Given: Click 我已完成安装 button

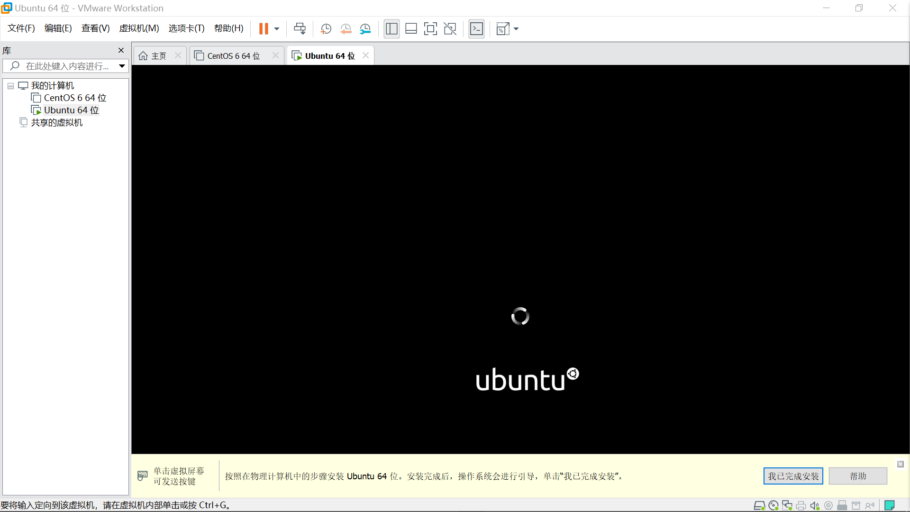Looking at the screenshot, I should [793, 476].
